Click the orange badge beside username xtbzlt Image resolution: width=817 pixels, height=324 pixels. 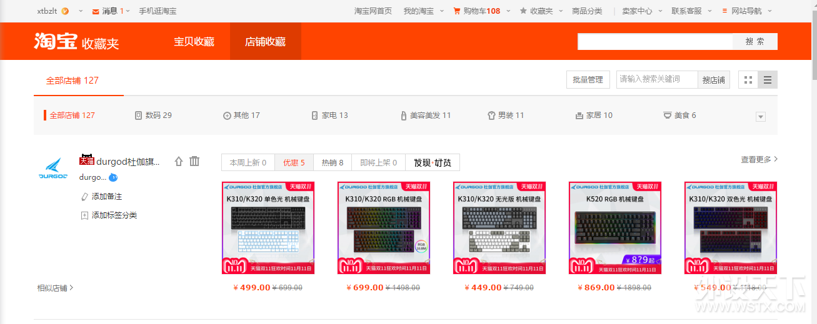(x=65, y=11)
